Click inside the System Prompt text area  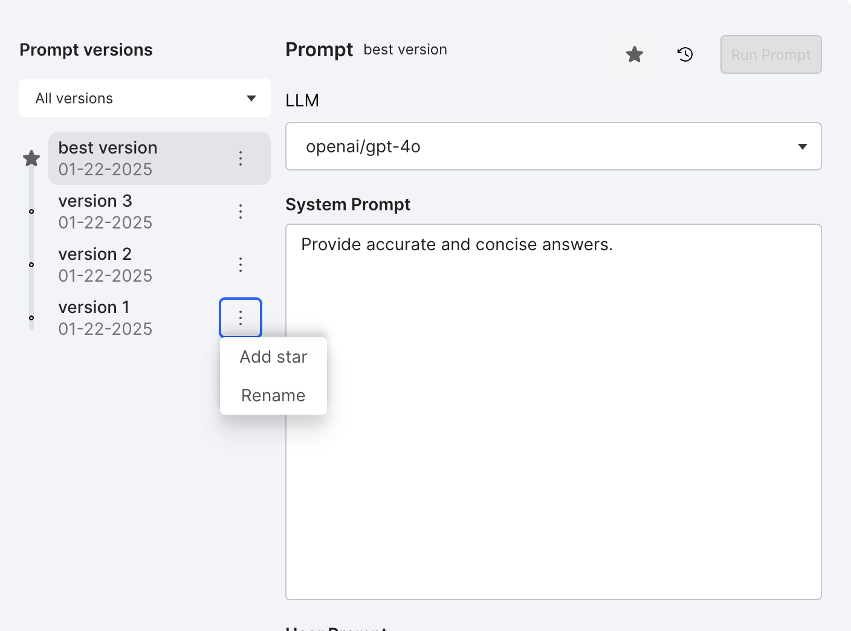point(554,412)
